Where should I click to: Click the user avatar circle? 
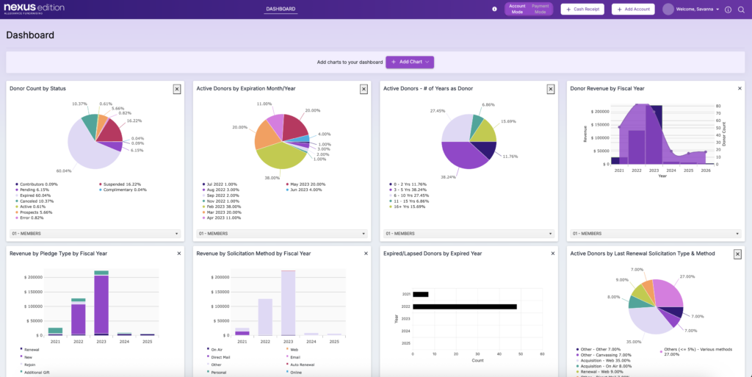pos(668,9)
